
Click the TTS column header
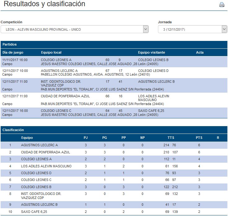coord(171,138)
